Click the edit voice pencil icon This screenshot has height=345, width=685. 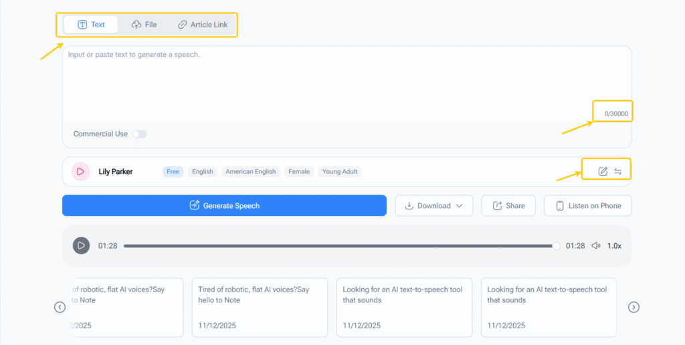tap(603, 172)
